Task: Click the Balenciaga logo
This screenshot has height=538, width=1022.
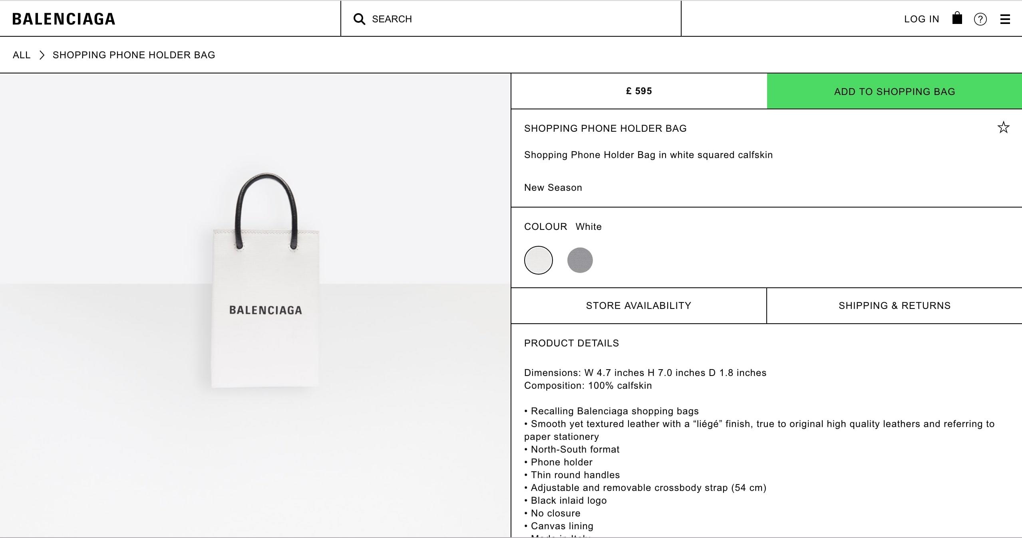Action: 64,18
